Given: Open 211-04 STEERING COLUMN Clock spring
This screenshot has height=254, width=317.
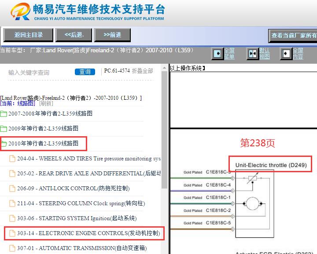Looking at the screenshot, I should point(81,203).
